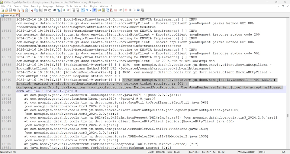Open the ? help menu
The image size is (290, 154).
tap(111, 6)
